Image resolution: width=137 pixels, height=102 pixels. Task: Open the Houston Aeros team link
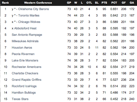[22, 48]
